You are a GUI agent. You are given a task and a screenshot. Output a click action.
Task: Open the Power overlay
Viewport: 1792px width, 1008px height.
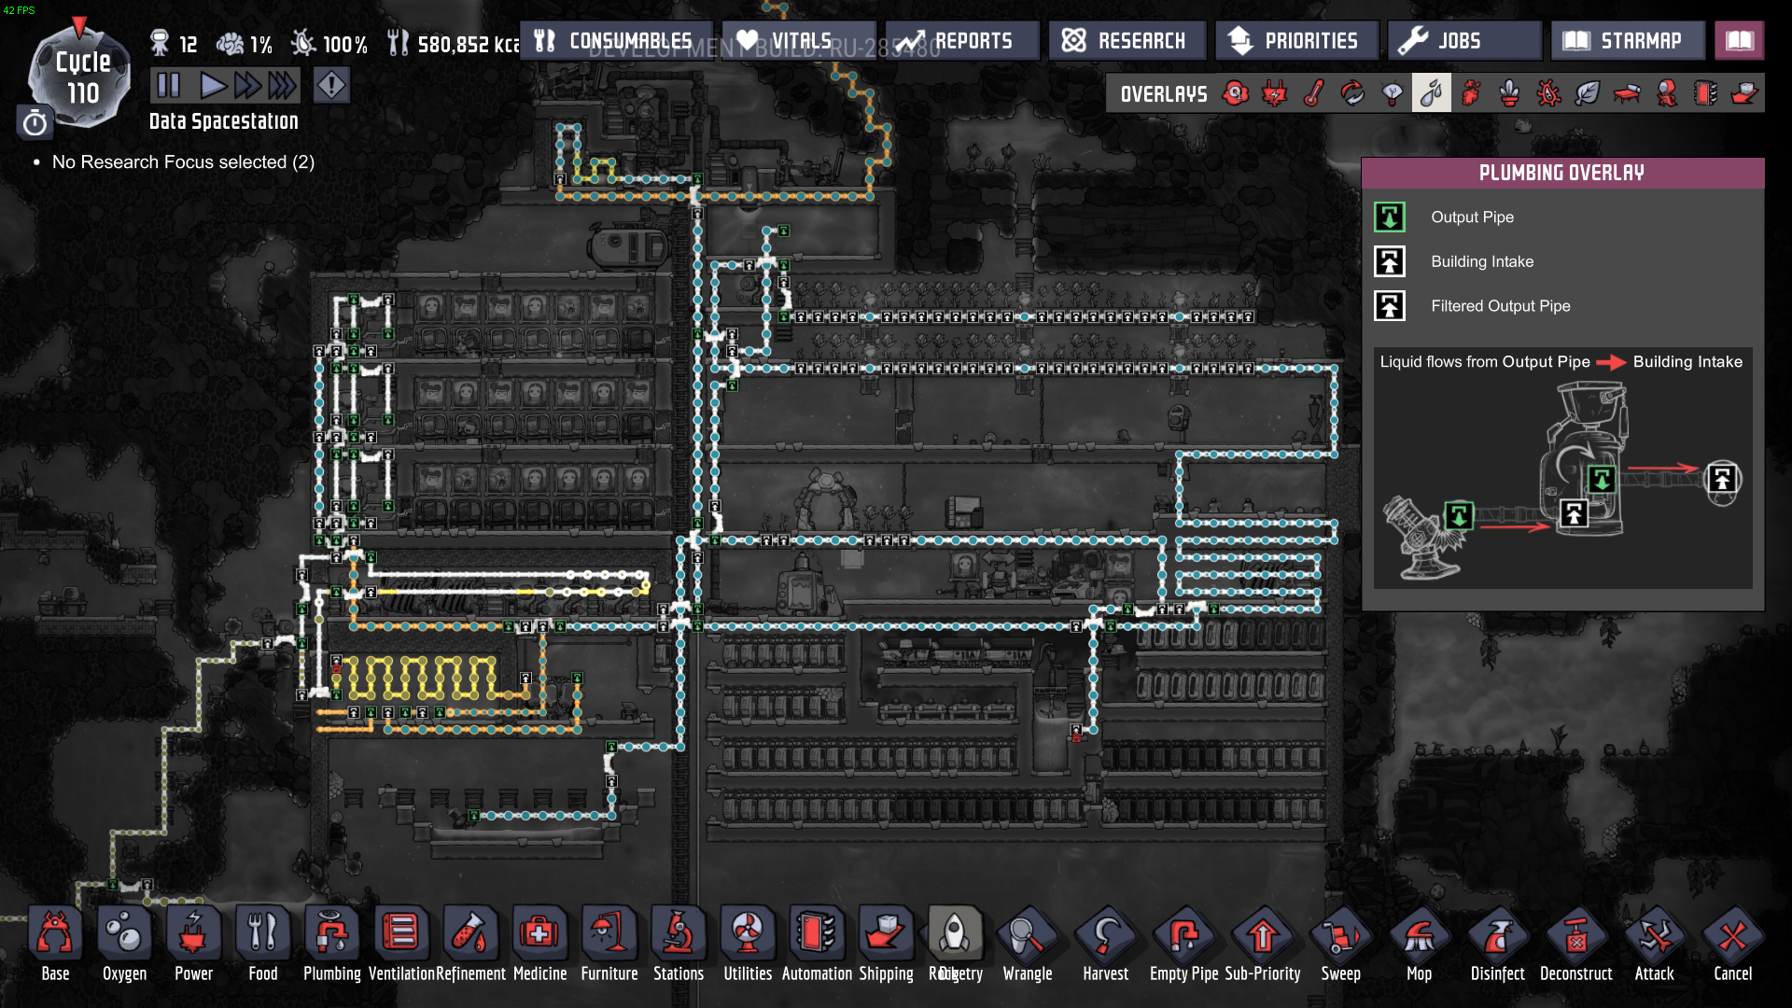tap(1275, 93)
